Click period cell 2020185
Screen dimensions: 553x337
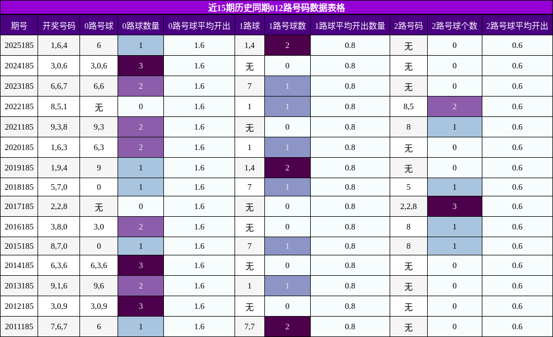[x=19, y=147]
